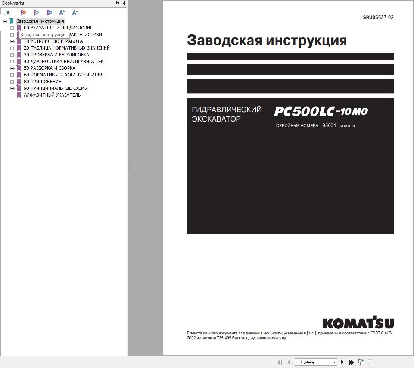
Task: Collapse the Bookmarks panel with left arrow
Action: (124, 3)
